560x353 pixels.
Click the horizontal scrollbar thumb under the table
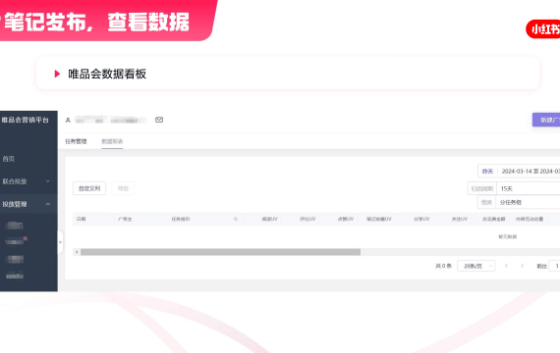click(220, 252)
